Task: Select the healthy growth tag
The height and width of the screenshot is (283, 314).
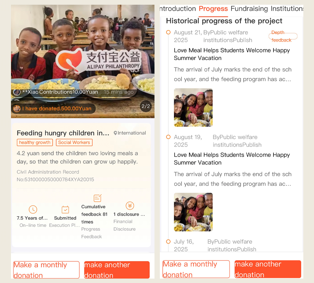Action: pyautogui.click(x=35, y=142)
